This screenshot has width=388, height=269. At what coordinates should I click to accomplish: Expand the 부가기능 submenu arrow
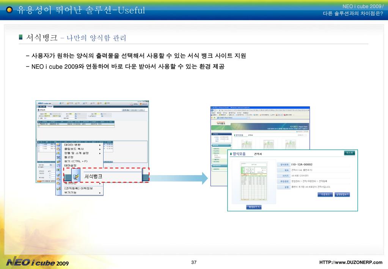[x=100, y=193]
